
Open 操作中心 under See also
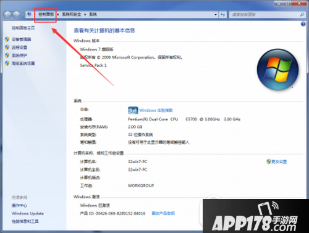pos(19,205)
